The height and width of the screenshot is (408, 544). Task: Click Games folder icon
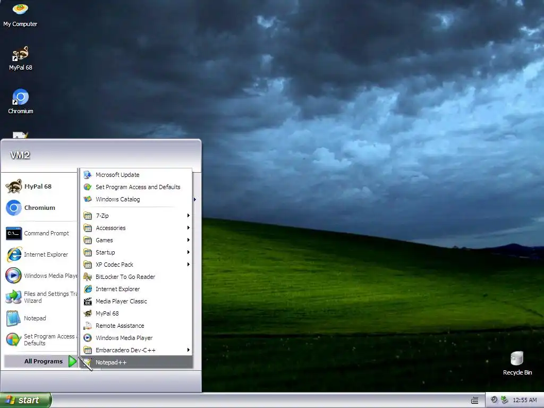88,240
